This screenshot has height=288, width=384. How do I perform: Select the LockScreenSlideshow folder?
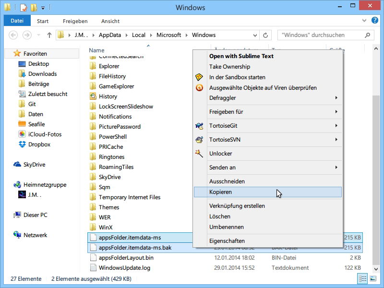point(126,107)
